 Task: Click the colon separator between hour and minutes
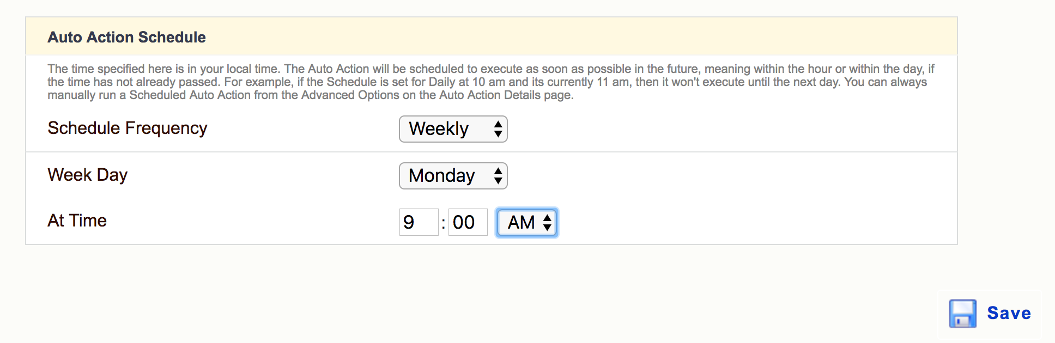(443, 223)
